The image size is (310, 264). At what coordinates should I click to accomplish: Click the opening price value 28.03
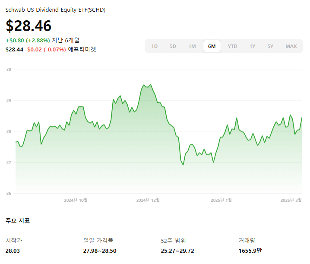(x=13, y=251)
